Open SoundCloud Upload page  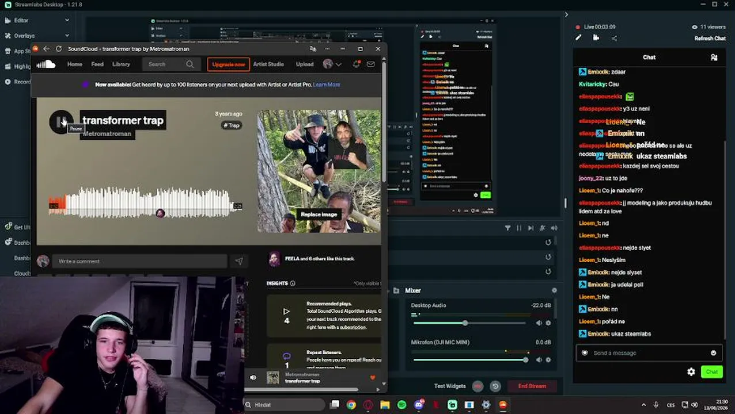point(305,64)
